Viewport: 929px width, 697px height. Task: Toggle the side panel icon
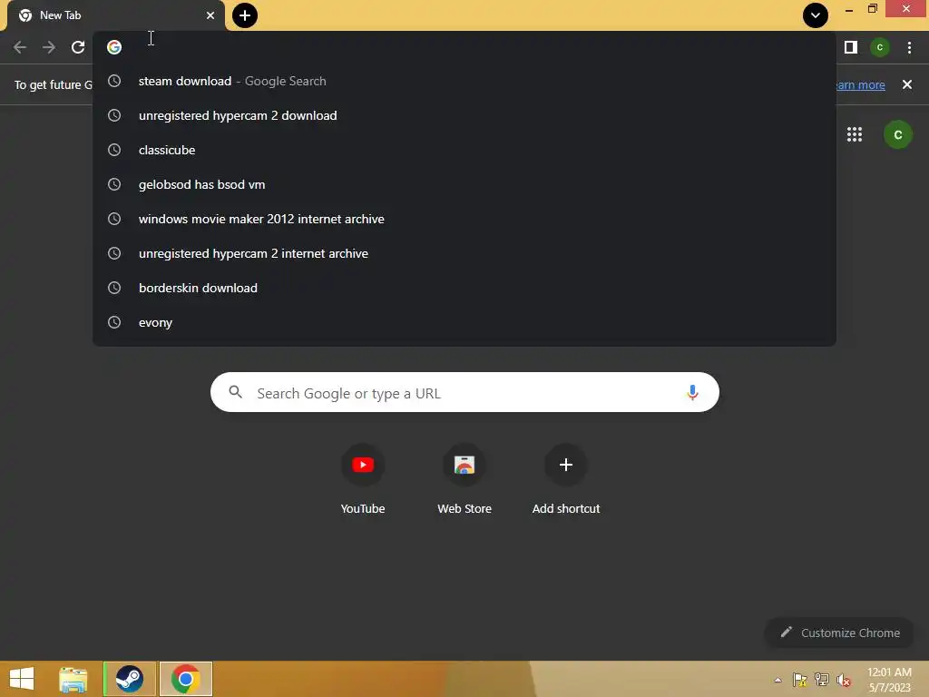851,47
